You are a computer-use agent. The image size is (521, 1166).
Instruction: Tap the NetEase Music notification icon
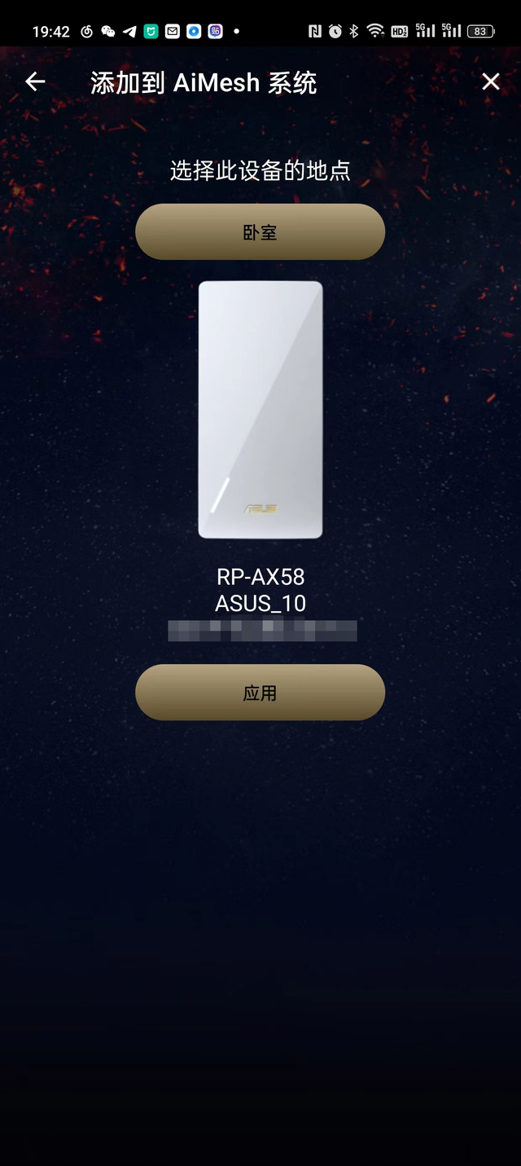click(87, 32)
